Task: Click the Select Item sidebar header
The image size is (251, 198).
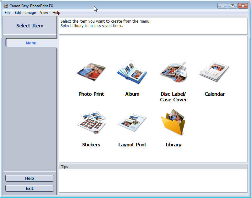Action: coord(29,25)
